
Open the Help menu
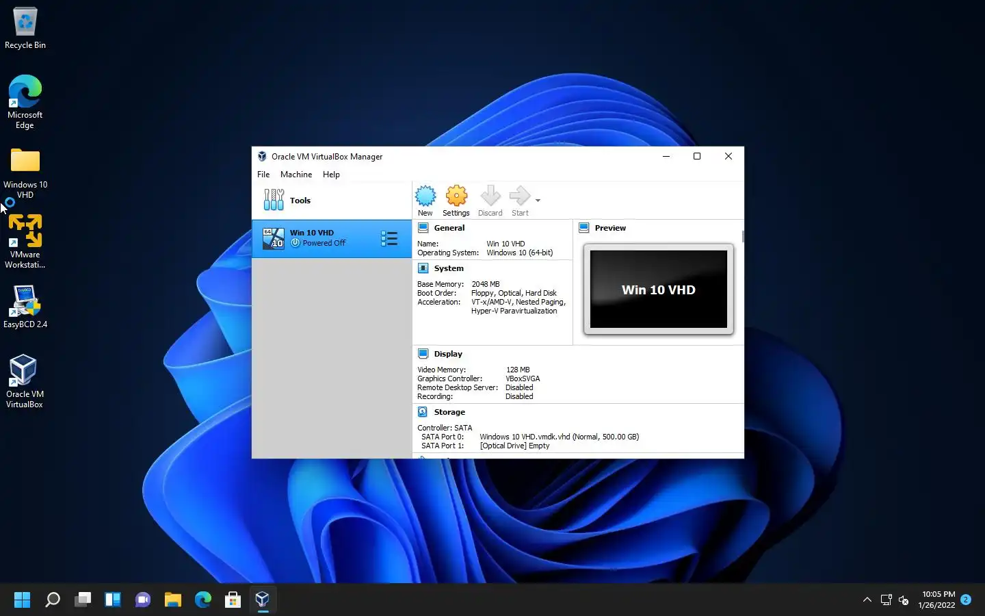[331, 175]
